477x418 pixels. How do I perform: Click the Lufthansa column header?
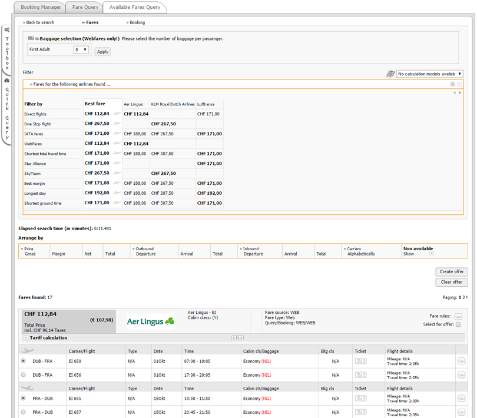coord(206,104)
